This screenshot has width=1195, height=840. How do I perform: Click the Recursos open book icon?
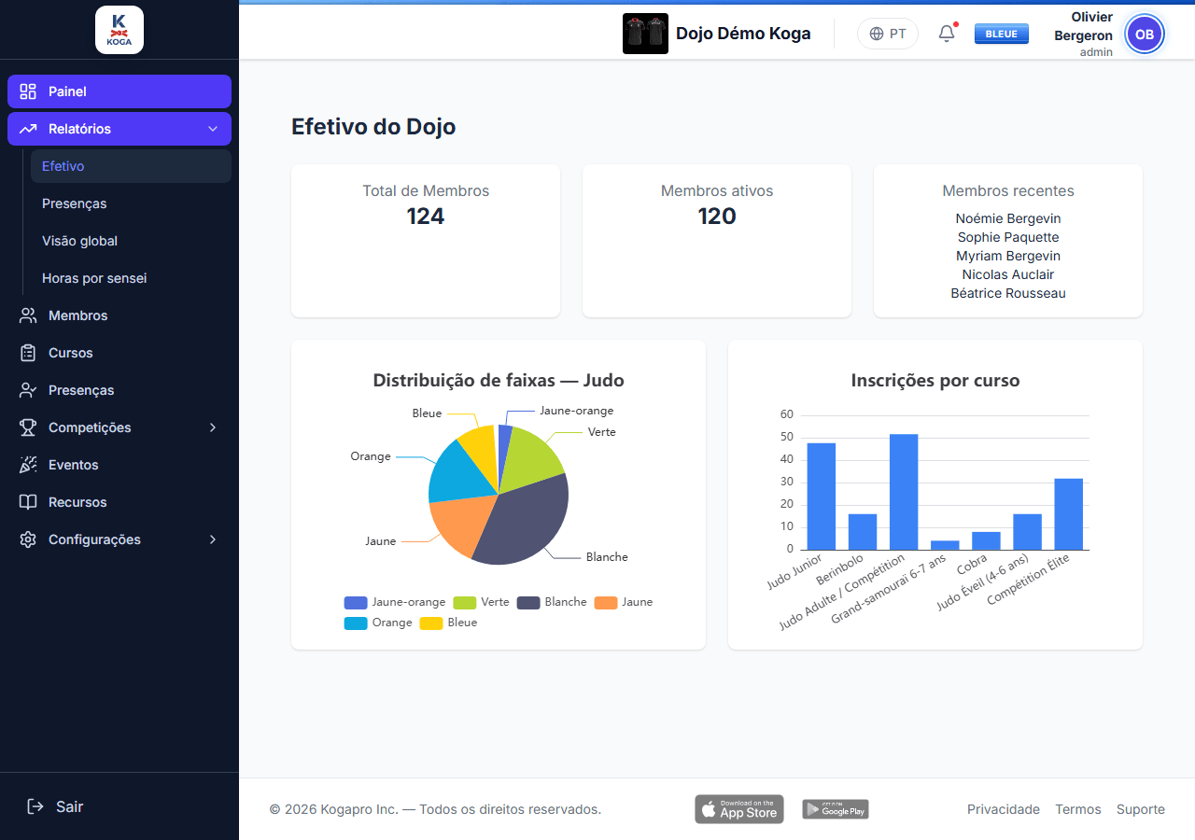tap(28, 502)
